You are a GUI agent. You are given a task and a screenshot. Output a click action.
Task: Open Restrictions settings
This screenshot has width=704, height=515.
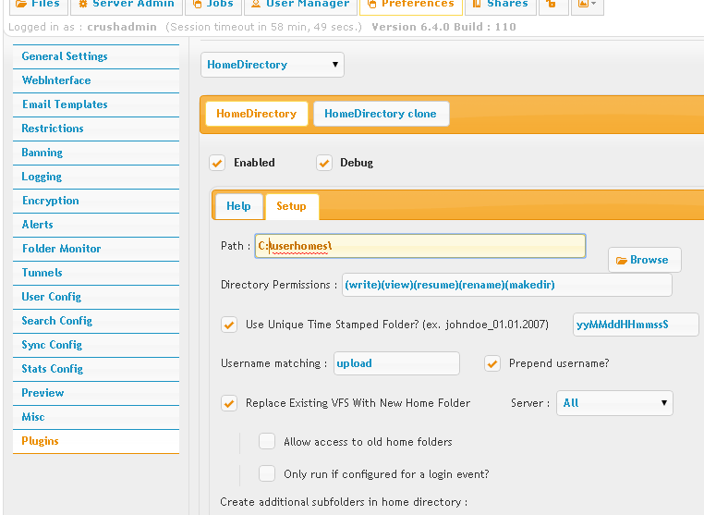coord(96,129)
